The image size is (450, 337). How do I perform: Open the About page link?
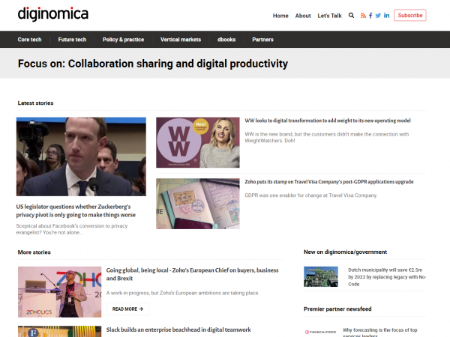point(303,16)
